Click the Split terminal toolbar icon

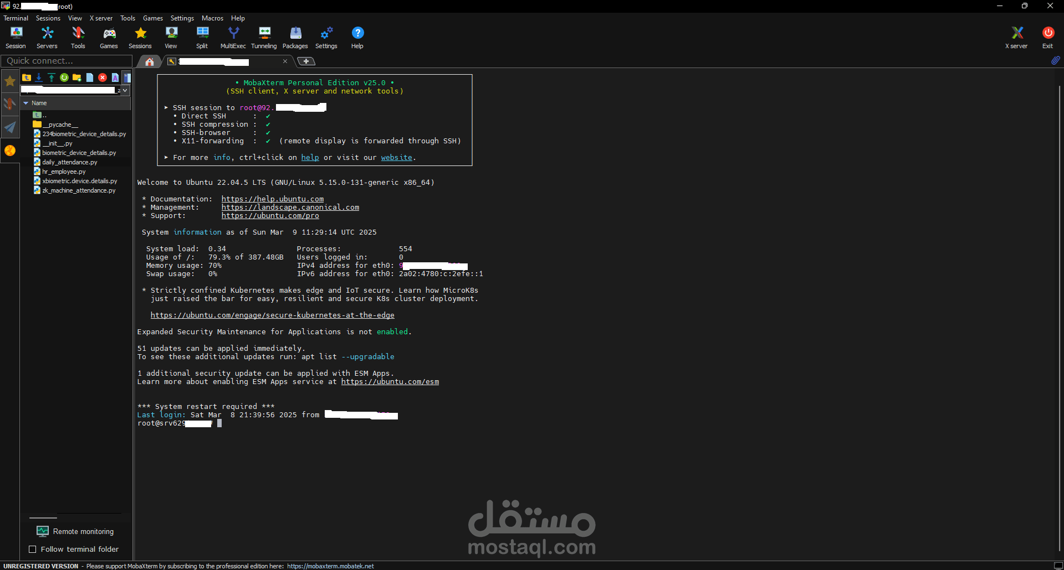[x=202, y=38]
